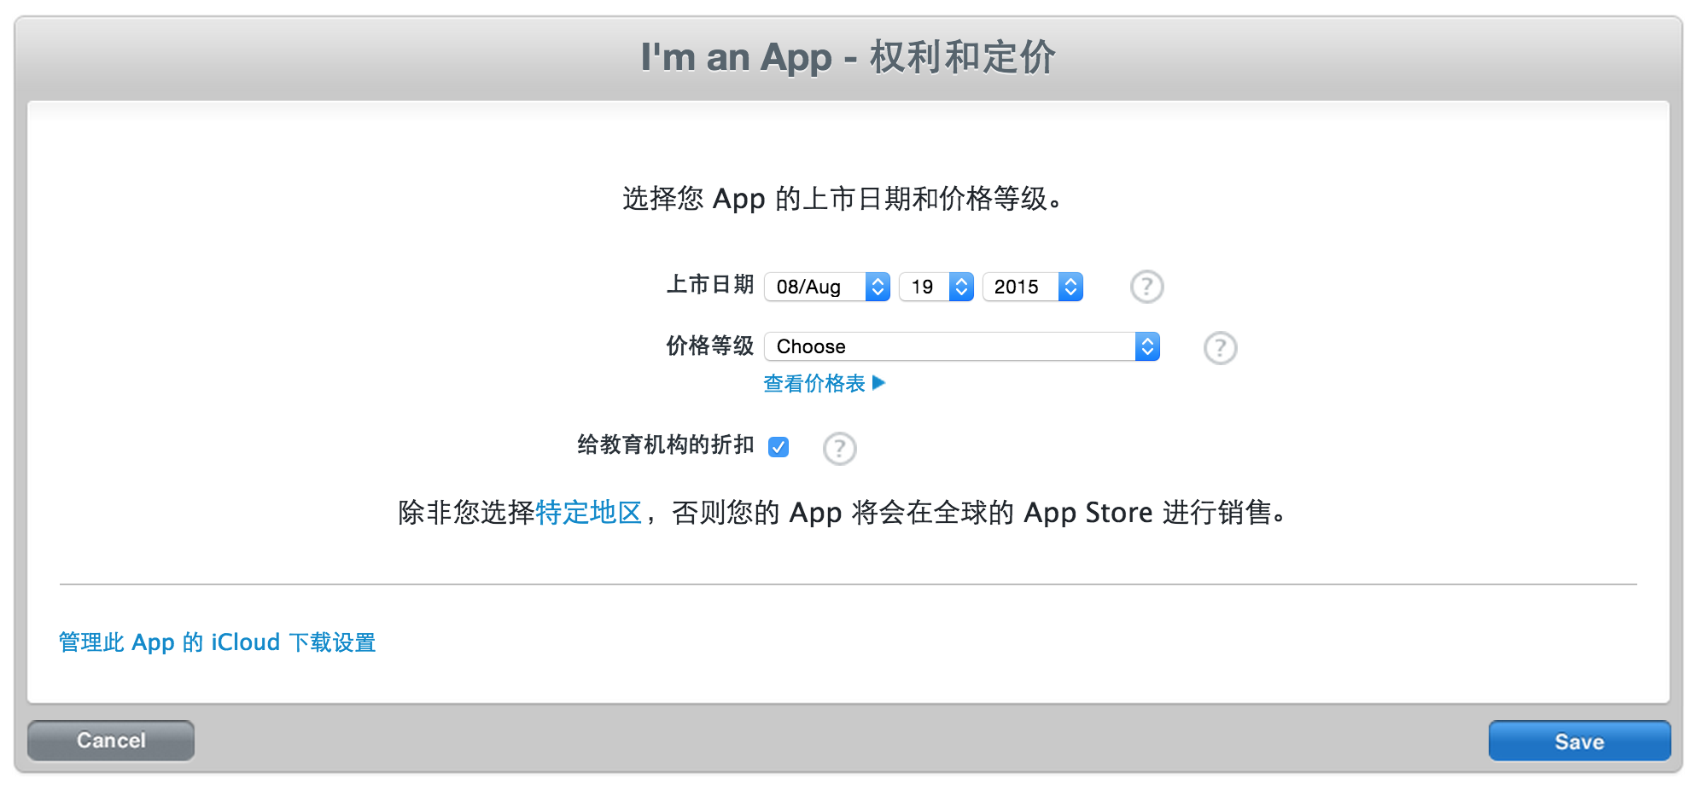Open help icon for 给教育机构的折扣
Screen dimensions: 1697x790
pos(839,448)
